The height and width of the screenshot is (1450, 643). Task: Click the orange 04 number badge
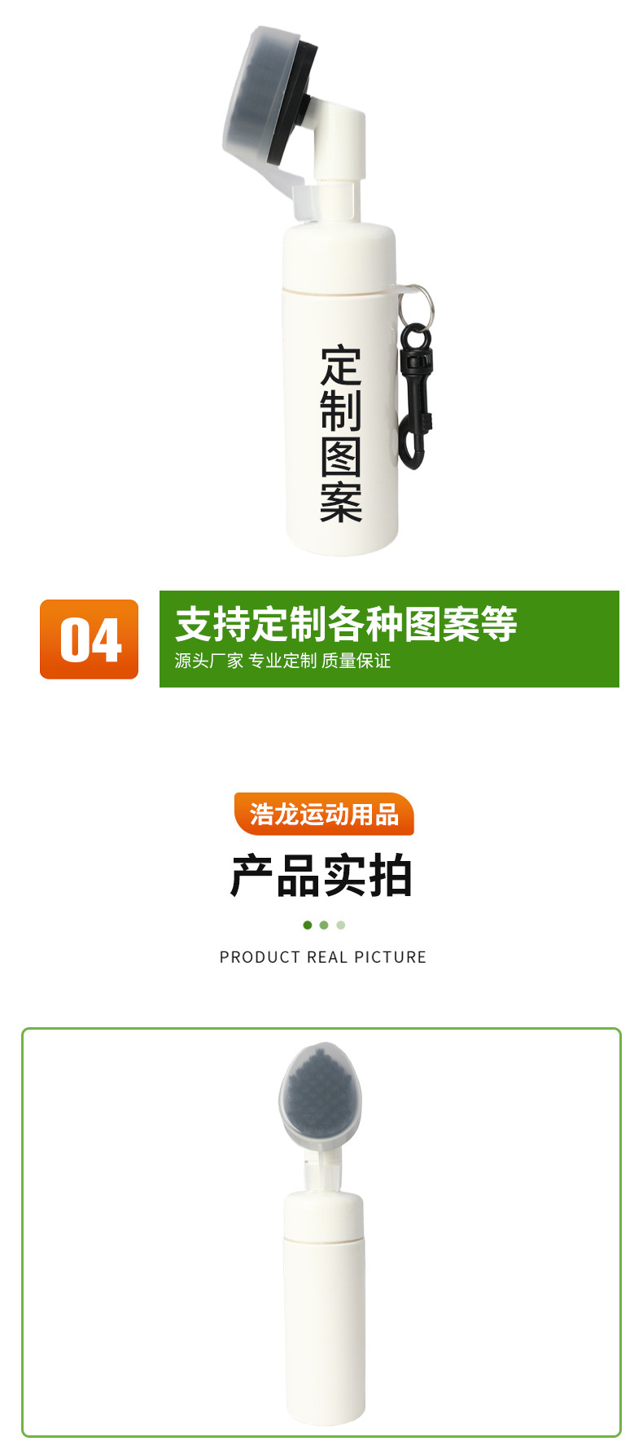pos(89,639)
